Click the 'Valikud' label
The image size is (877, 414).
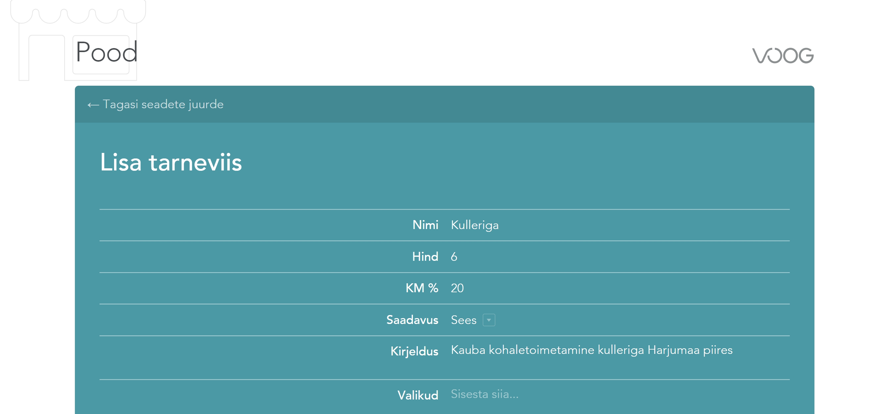(418, 395)
